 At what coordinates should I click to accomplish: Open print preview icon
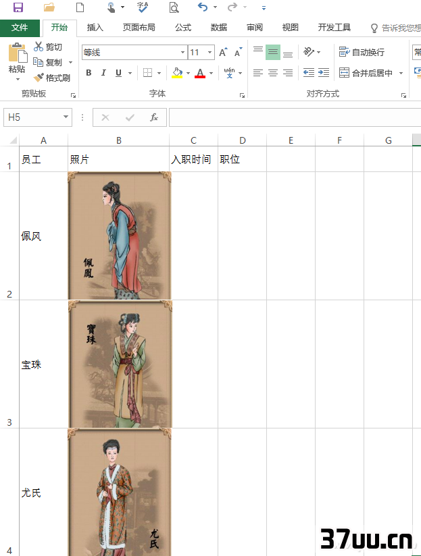174,7
